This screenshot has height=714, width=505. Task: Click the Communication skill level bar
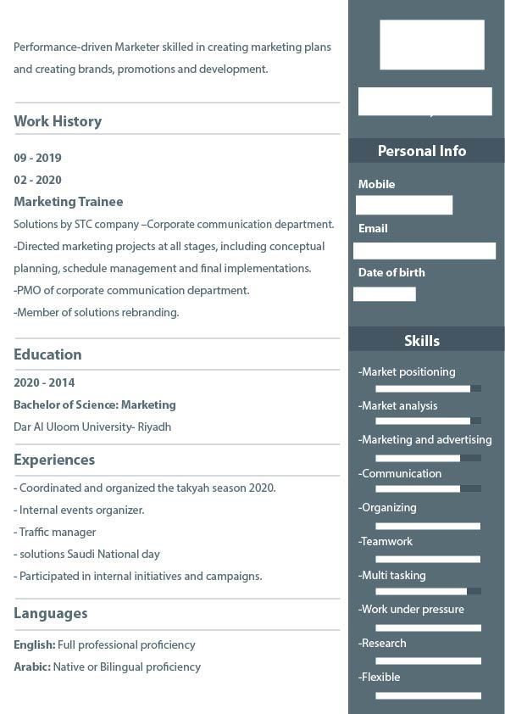428,488
